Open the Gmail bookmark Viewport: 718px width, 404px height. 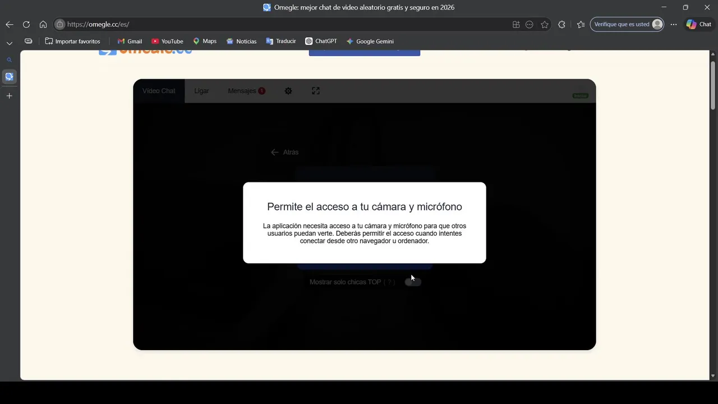130,41
